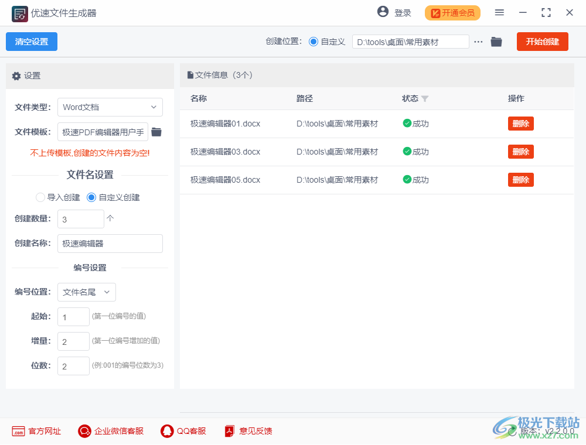Click the success check icon for 极速编辑器03.docx
586x445 pixels.
(x=407, y=151)
